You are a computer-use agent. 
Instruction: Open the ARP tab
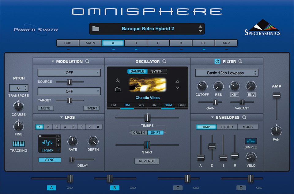pos(226,43)
